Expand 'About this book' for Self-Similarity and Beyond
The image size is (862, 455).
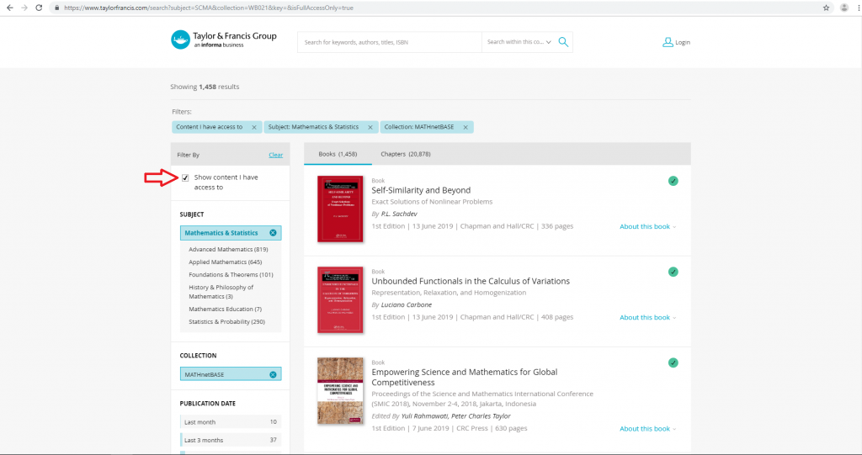[x=647, y=226]
